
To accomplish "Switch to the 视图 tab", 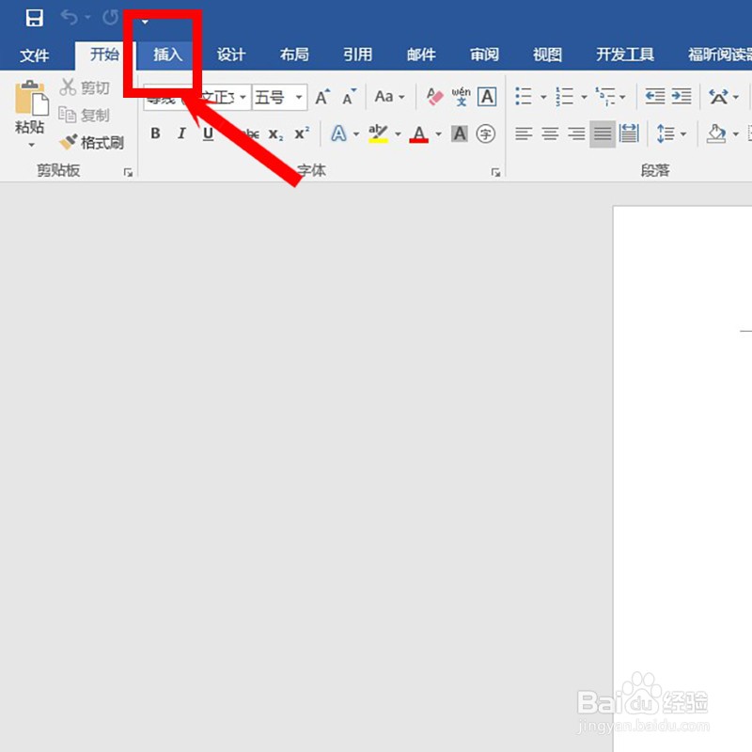I will click(547, 55).
